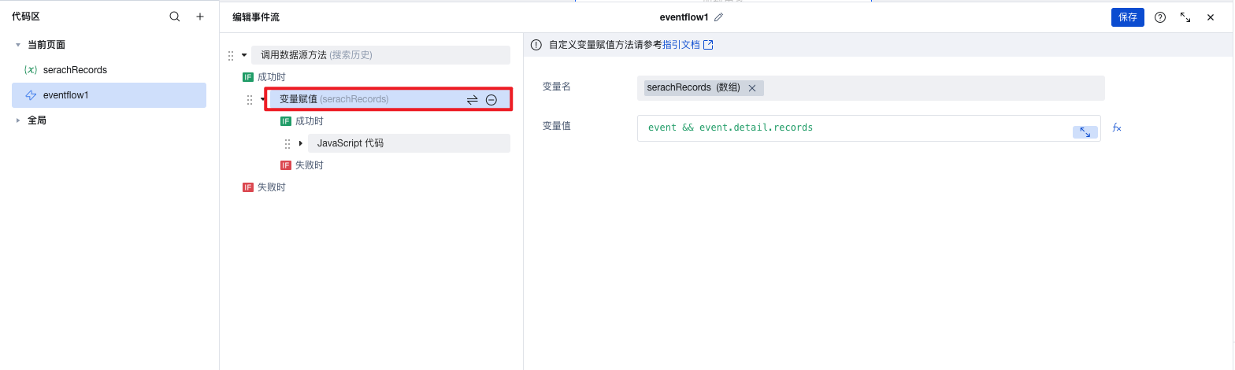Grab drag handle of JavaScript 代码 node

click(287, 143)
